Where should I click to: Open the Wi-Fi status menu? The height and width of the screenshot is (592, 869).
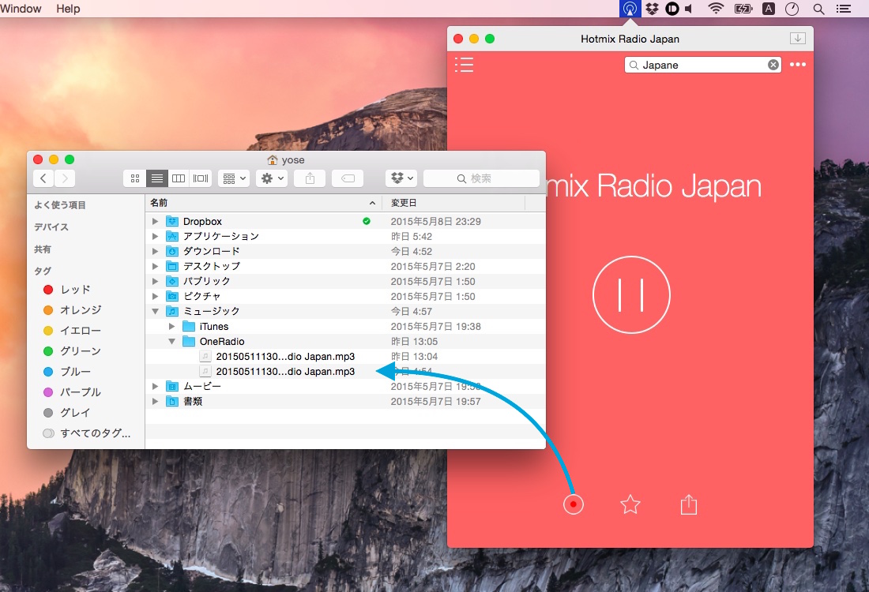coord(716,9)
